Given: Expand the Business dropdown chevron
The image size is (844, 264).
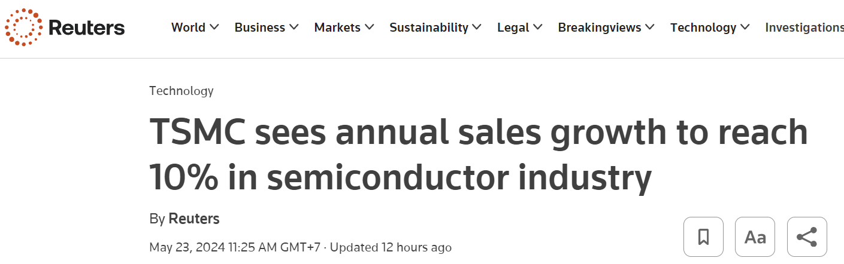Looking at the screenshot, I should [294, 27].
